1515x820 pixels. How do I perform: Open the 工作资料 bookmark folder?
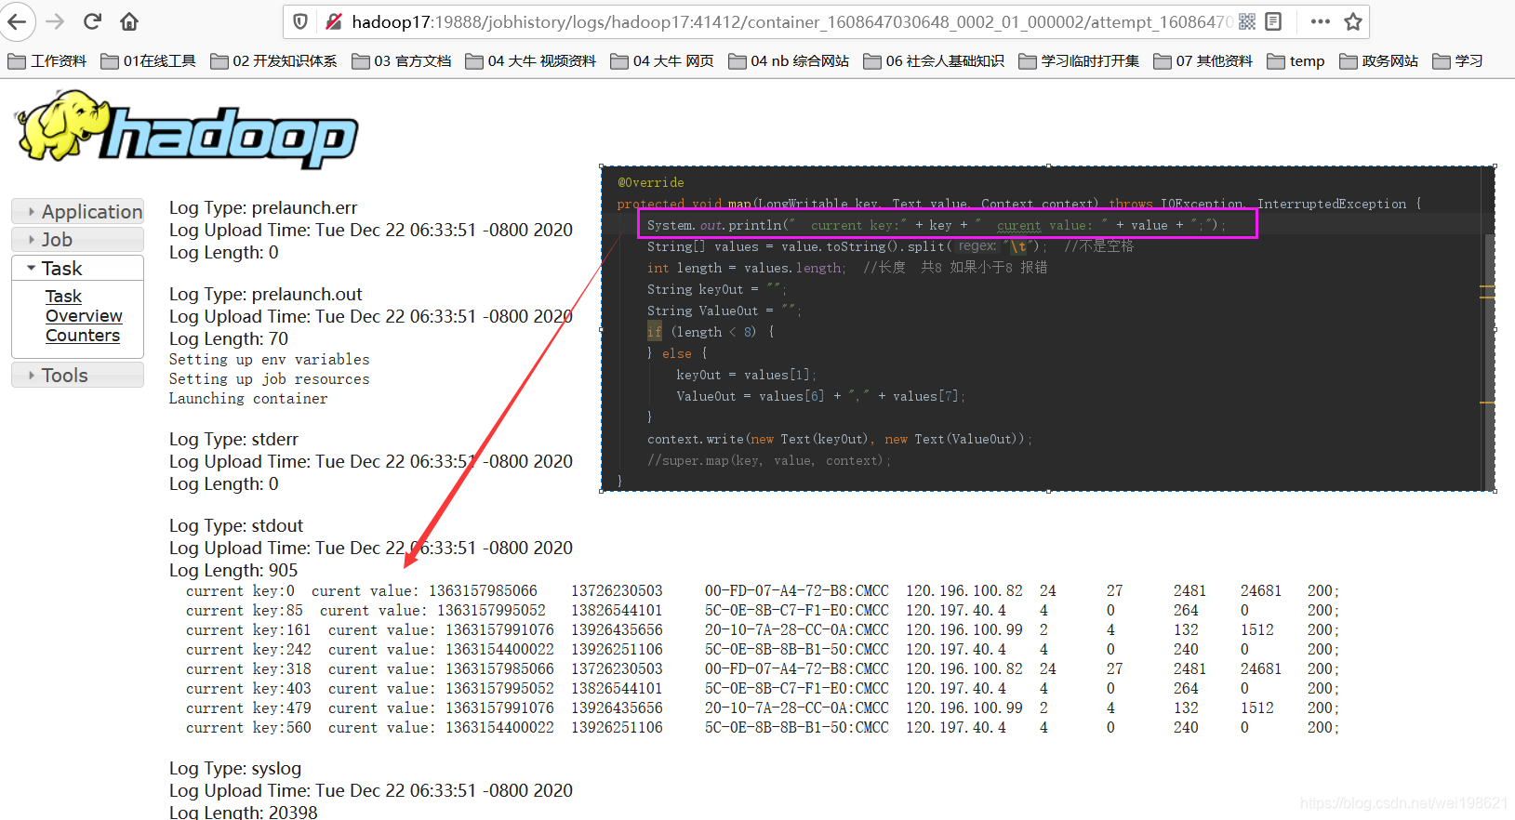click(x=47, y=61)
